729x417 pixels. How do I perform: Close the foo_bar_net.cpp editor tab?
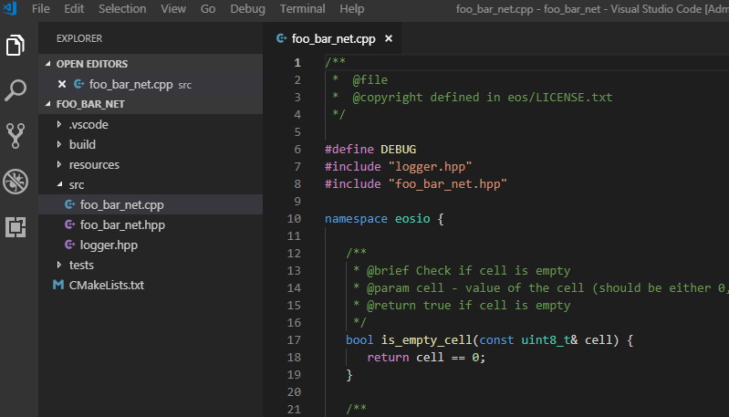(389, 38)
